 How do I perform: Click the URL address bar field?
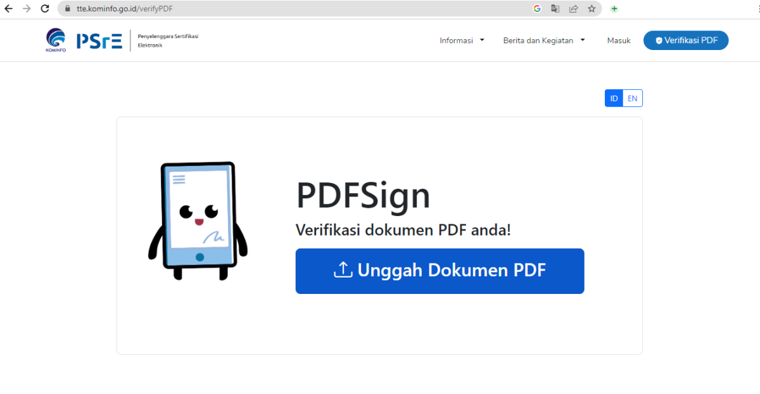(285, 9)
